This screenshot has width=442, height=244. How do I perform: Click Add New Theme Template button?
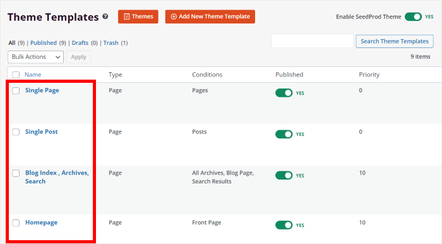pyautogui.click(x=210, y=16)
